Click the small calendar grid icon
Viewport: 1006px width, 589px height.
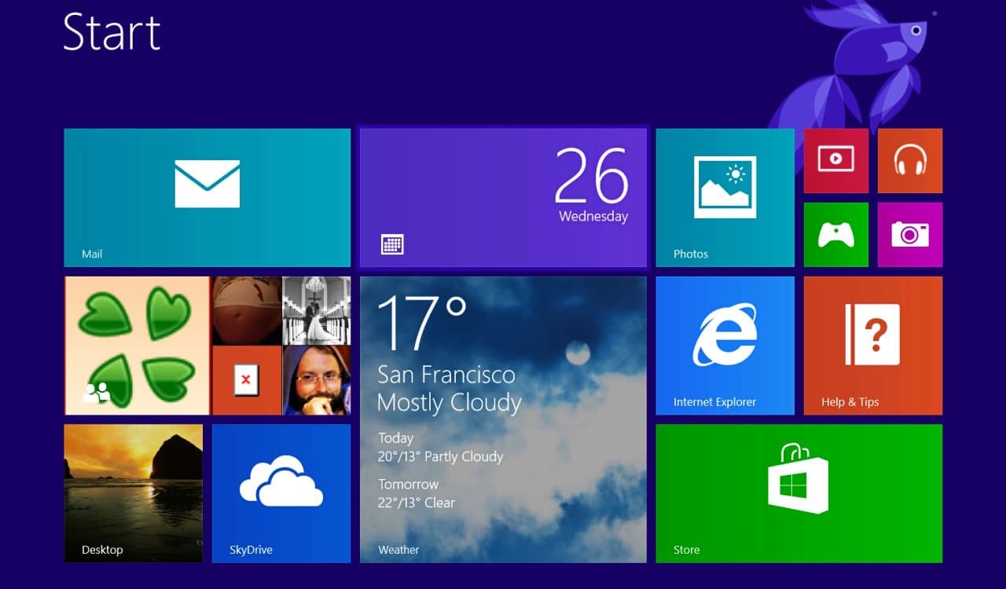tap(392, 244)
